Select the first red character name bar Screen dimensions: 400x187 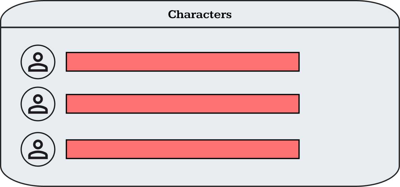coord(183,62)
